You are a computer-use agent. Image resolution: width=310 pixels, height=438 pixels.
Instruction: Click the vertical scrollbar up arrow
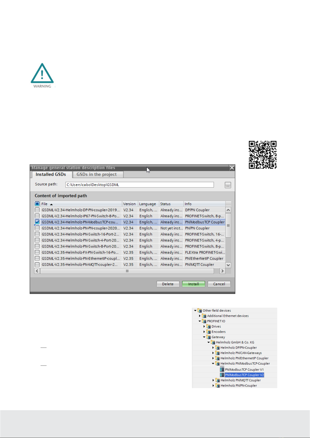point(228,210)
